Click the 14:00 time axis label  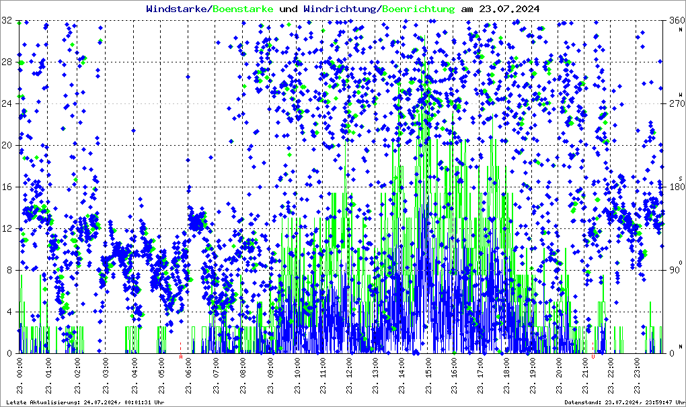coord(402,375)
